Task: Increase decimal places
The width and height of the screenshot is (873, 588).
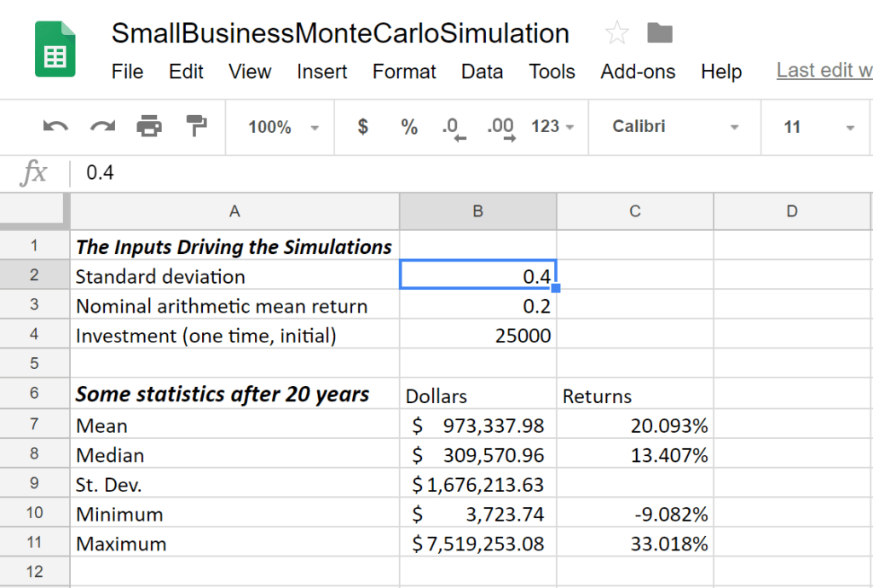Action: [x=500, y=126]
